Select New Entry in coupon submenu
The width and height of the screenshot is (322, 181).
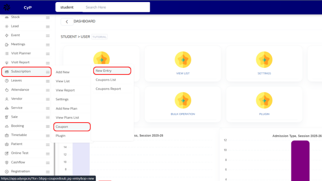tap(104, 71)
